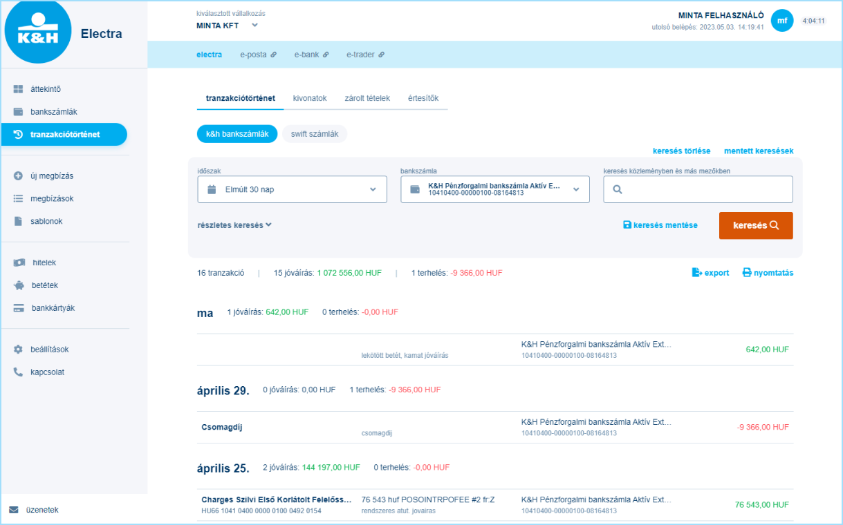Switch to the kivonatok tab
This screenshot has height=525, width=843.
point(309,98)
